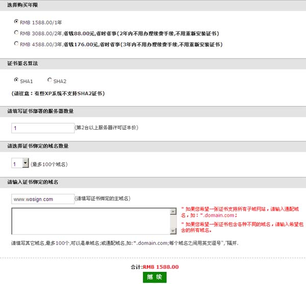Choose the RMB 3088.00/2年 purchase option

point(16,33)
